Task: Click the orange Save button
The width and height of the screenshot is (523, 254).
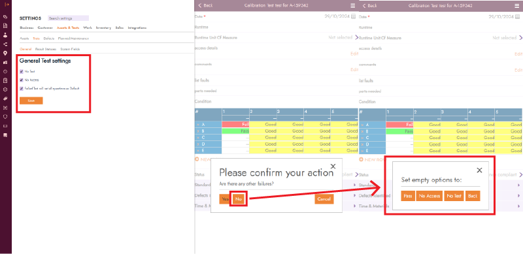Action: click(x=31, y=101)
